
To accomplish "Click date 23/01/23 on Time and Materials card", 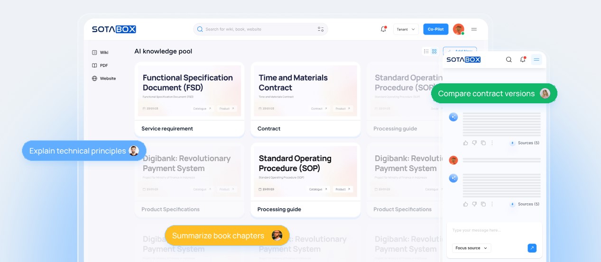I will coord(266,108).
